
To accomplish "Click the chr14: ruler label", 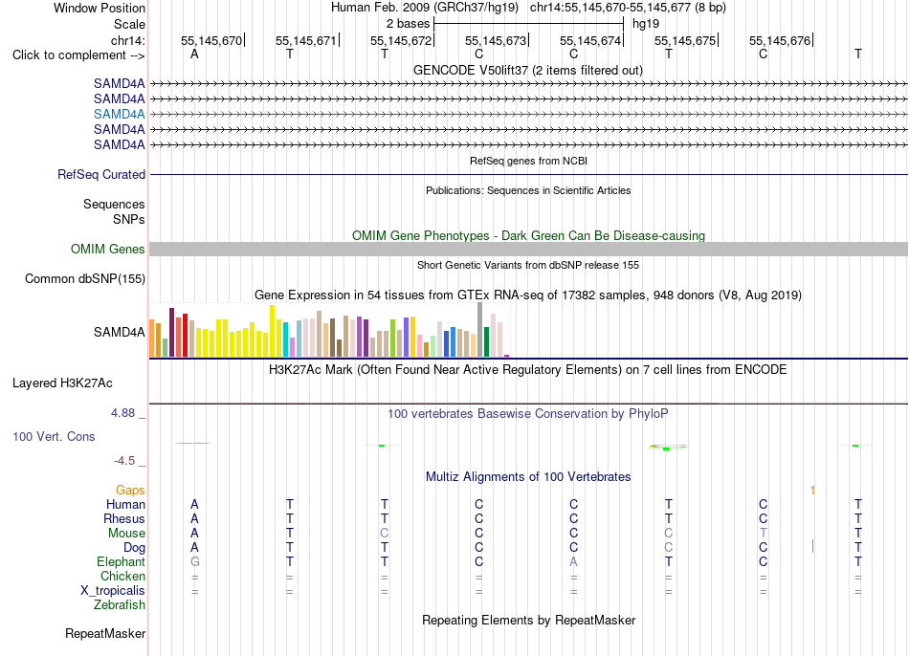I will [127, 40].
